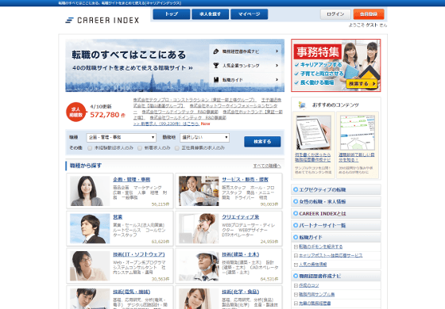
Task: Open the trophy icon for 人気企業ランキング
Action: [216, 65]
